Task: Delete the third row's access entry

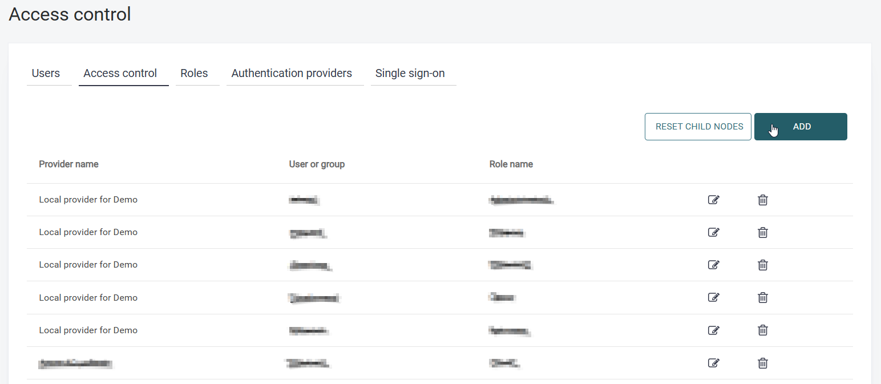Action: 762,265
